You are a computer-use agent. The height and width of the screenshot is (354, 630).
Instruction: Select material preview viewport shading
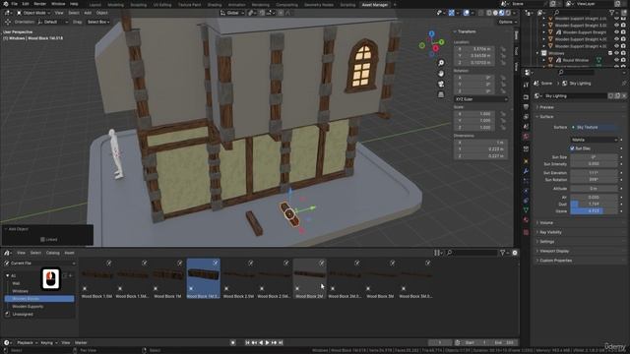click(501, 13)
